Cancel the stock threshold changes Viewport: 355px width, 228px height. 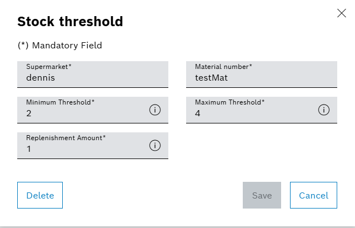[x=313, y=195]
